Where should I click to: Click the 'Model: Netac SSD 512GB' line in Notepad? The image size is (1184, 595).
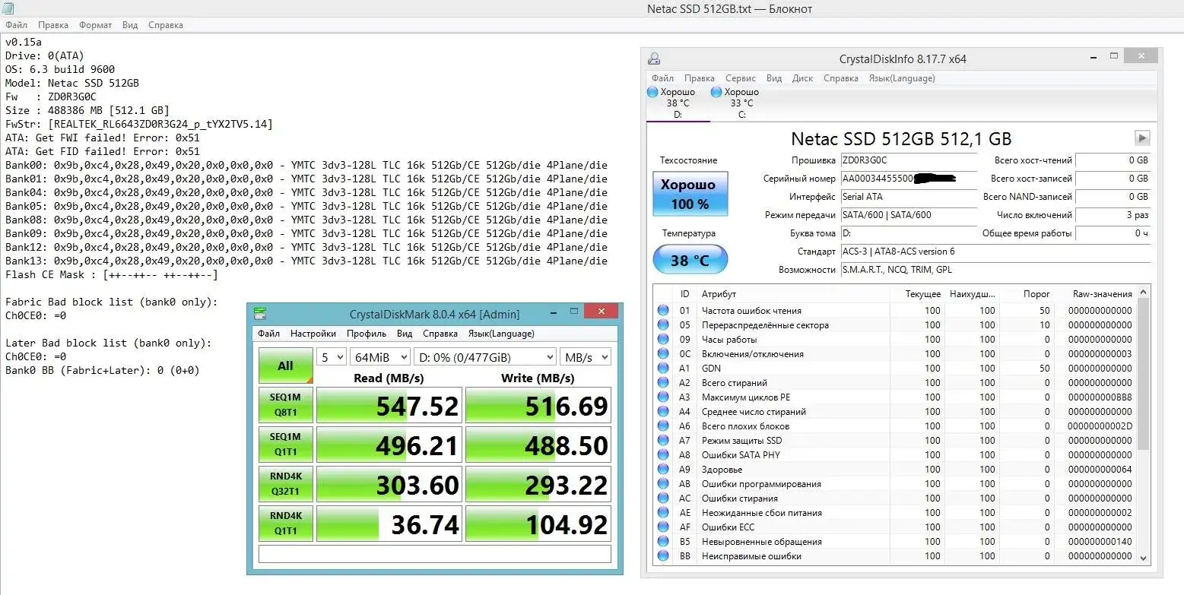(x=72, y=83)
